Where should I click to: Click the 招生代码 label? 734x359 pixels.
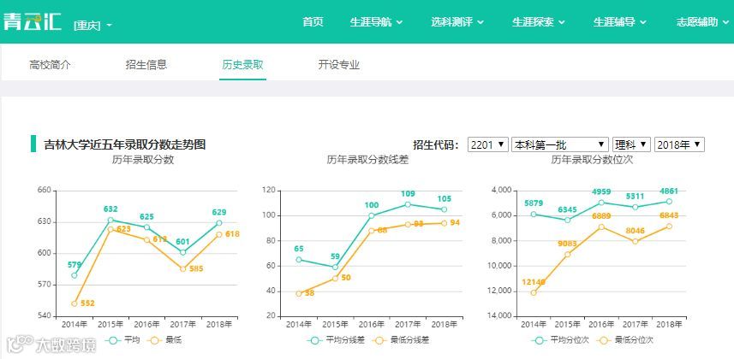436,144
